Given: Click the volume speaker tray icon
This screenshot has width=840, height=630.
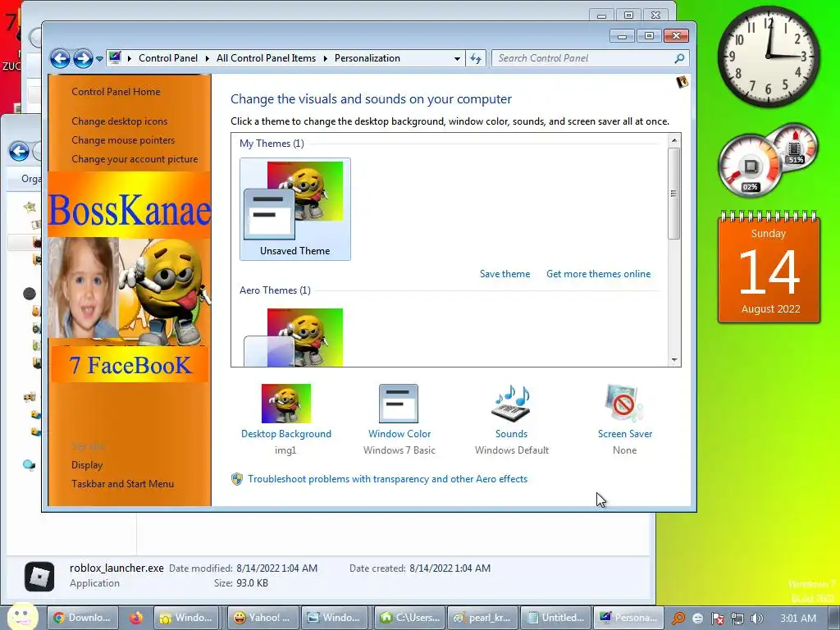Looking at the screenshot, I should pyautogui.click(x=756, y=619).
